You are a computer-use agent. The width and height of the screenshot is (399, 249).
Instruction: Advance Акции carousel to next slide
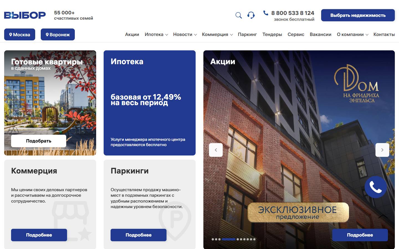pos(382,150)
